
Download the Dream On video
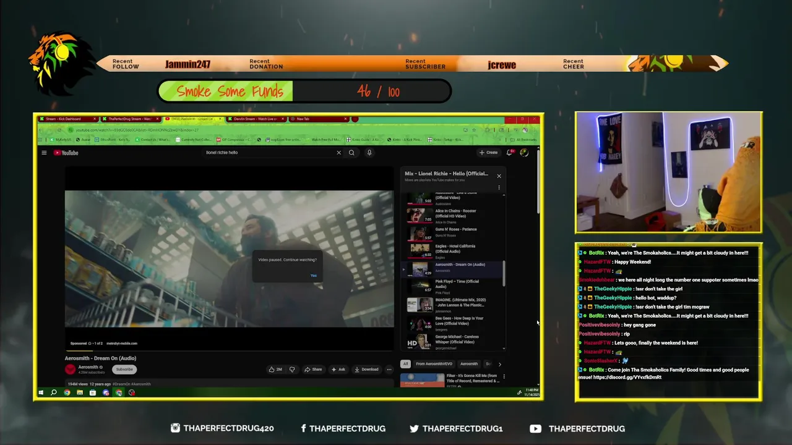(x=366, y=370)
